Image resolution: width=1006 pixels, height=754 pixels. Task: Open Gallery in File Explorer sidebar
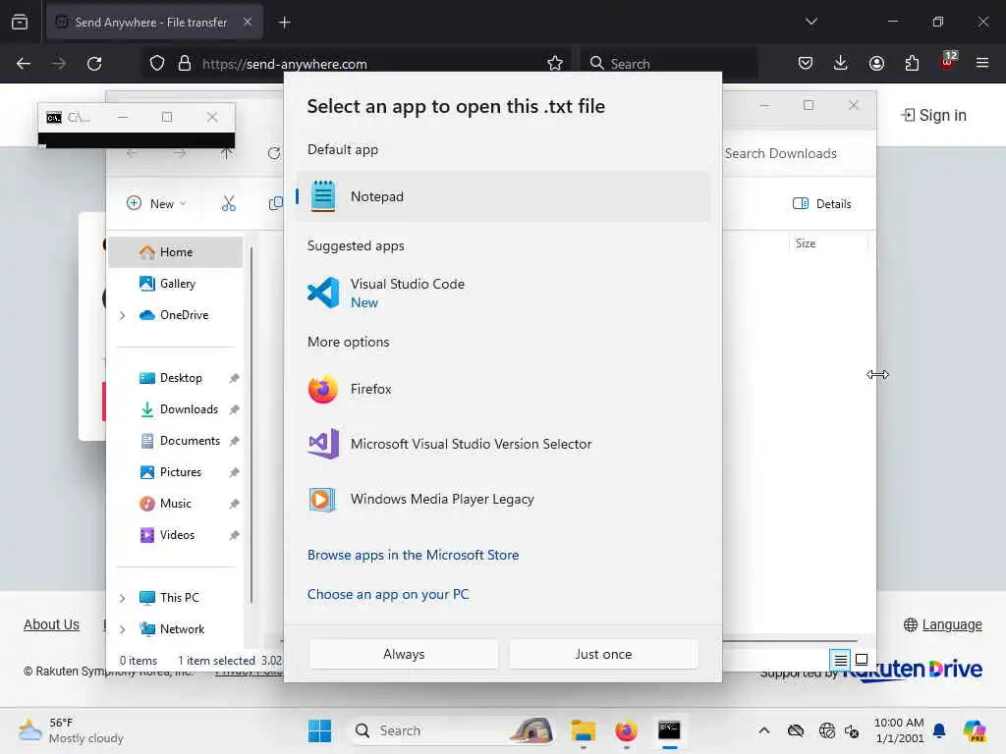[x=175, y=284]
